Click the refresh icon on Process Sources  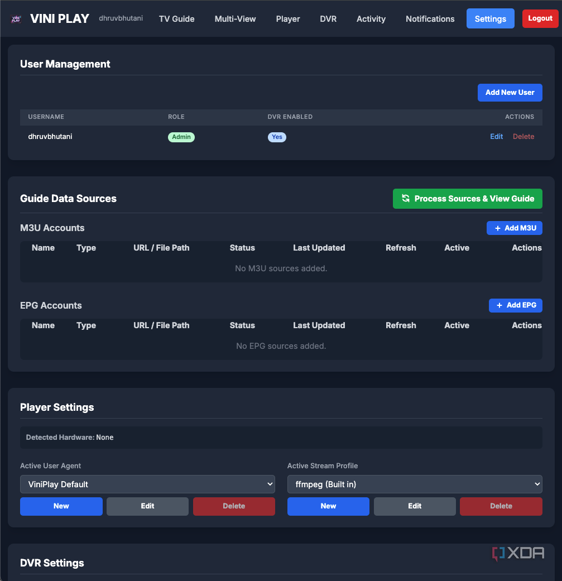(x=406, y=198)
